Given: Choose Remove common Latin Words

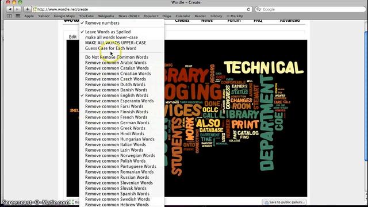Looking at the screenshot, I should click(122, 150).
